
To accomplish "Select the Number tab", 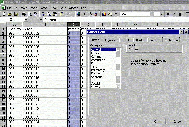I will click(95, 40).
